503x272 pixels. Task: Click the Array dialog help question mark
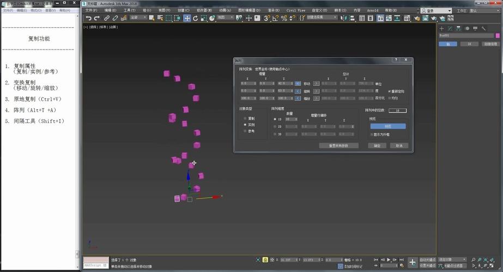point(395,60)
